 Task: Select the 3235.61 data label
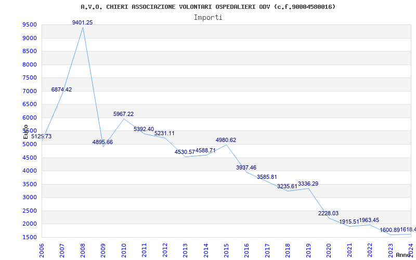[288, 187]
